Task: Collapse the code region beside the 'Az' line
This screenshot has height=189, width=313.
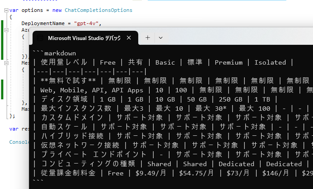Action: [7, 30]
